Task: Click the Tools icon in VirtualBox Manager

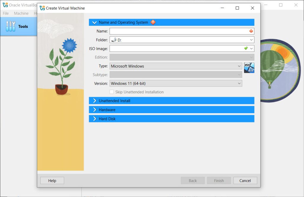Action: coord(11,26)
